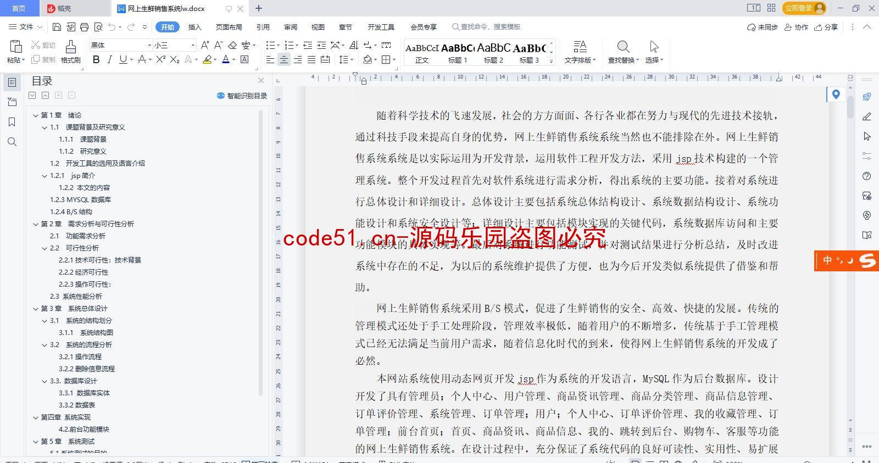Increase font size with A+ icon
This screenshot has width=879, height=463.
205,45
